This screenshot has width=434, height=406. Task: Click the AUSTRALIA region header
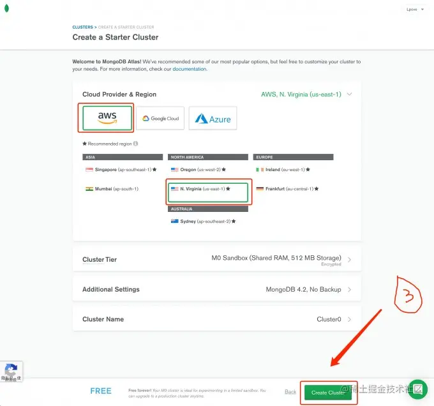[x=208, y=209]
